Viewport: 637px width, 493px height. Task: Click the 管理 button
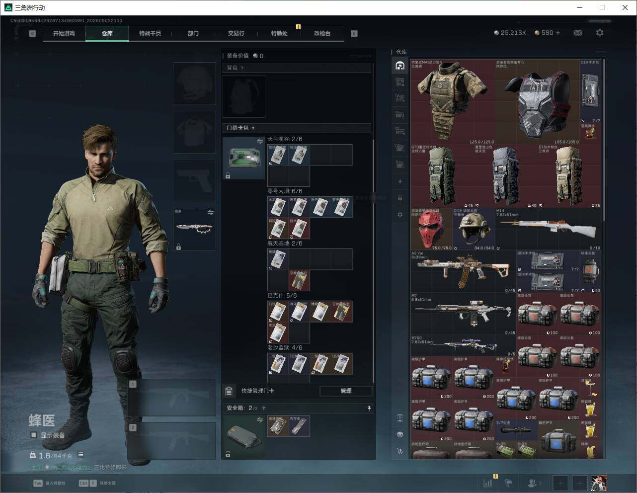346,391
